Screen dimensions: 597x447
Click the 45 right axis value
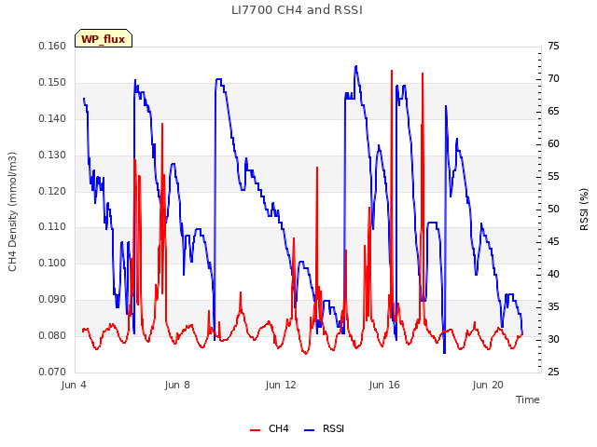[553, 242]
